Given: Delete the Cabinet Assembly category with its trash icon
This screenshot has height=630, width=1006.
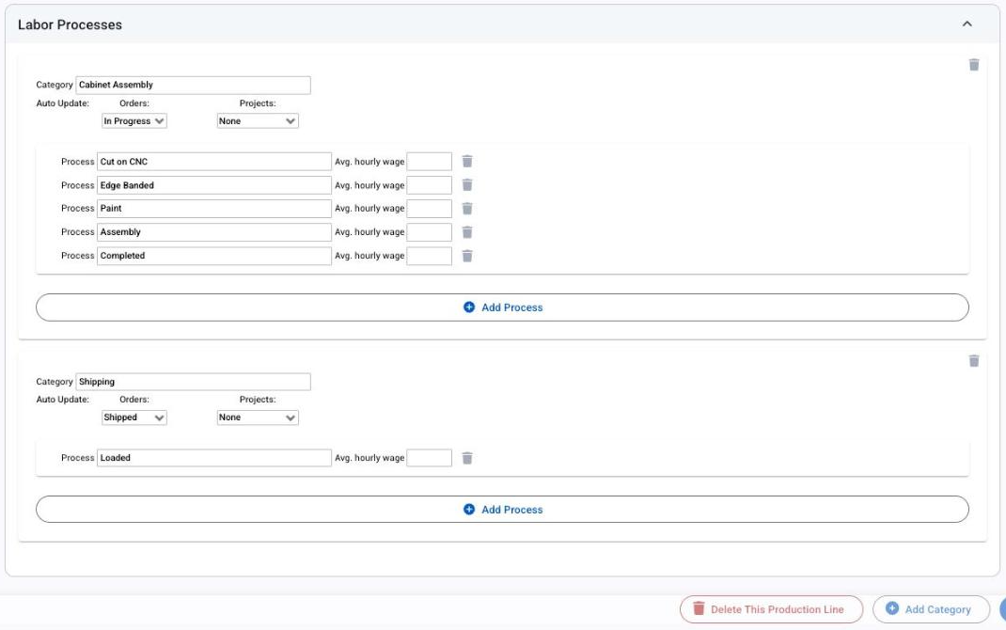Looking at the screenshot, I should [x=974, y=65].
